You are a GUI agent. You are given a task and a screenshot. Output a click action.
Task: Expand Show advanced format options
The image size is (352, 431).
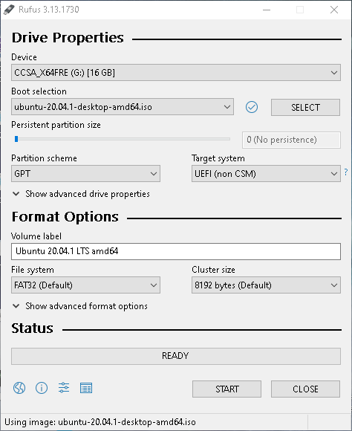tap(80, 306)
